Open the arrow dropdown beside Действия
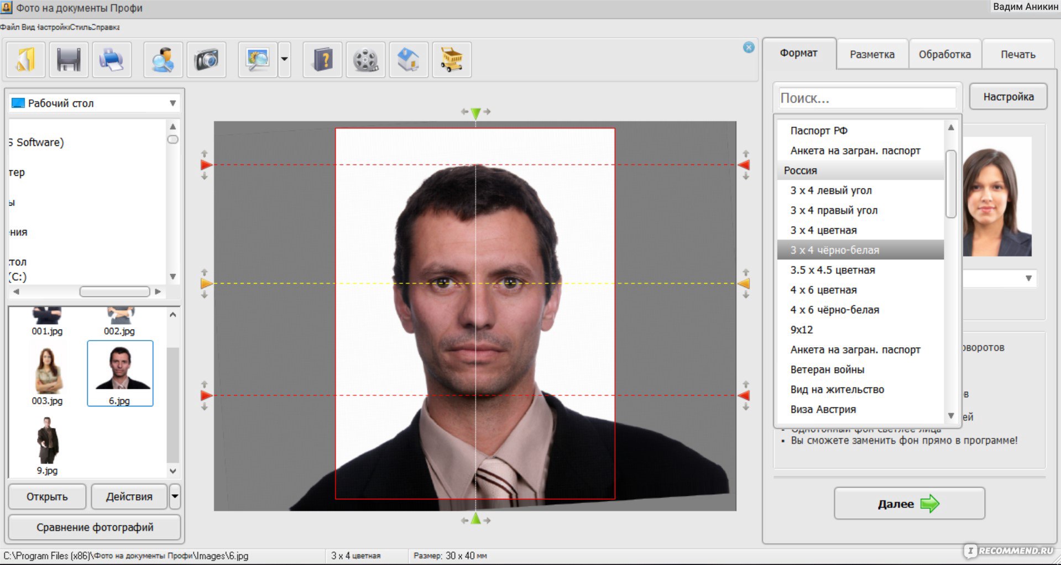Screen dimensions: 1061x565 coord(175,496)
